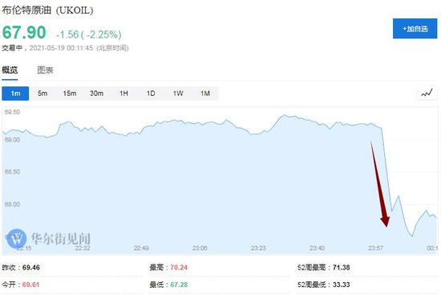441x295 pixels.
Task: Click the 69.50 y-axis label
Action: click(x=12, y=112)
